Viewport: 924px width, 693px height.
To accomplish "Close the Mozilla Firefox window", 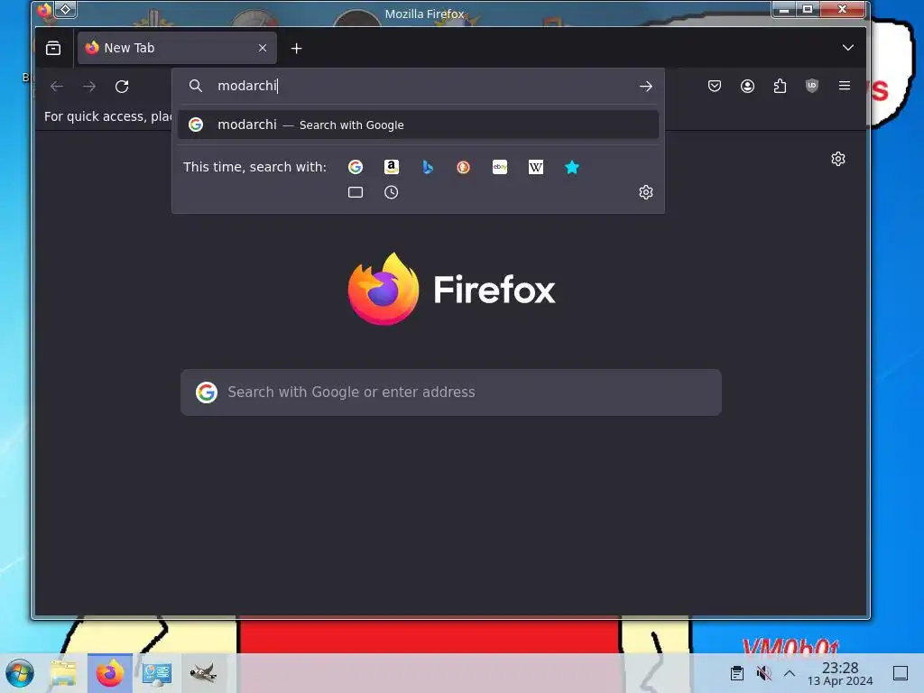I will tap(843, 9).
